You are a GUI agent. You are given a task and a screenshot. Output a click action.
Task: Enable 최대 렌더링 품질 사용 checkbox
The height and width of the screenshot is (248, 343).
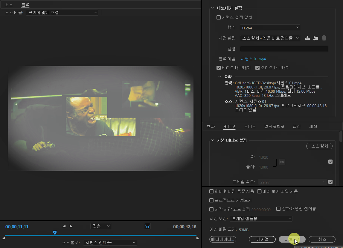point(211,191)
